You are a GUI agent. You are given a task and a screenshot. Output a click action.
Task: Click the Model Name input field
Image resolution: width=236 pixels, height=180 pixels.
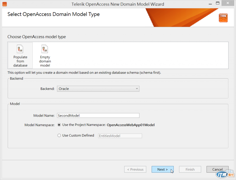pos(98,115)
